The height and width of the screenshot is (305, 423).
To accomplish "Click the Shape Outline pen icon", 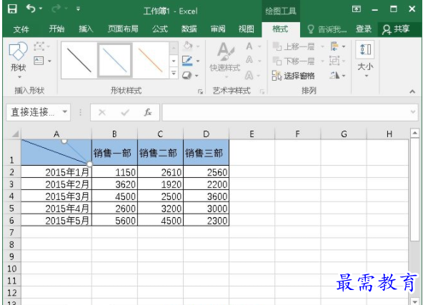I will pyautogui.click(x=187, y=61).
